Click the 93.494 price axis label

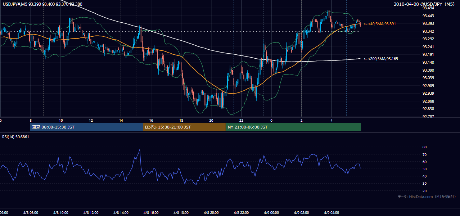[428, 8]
